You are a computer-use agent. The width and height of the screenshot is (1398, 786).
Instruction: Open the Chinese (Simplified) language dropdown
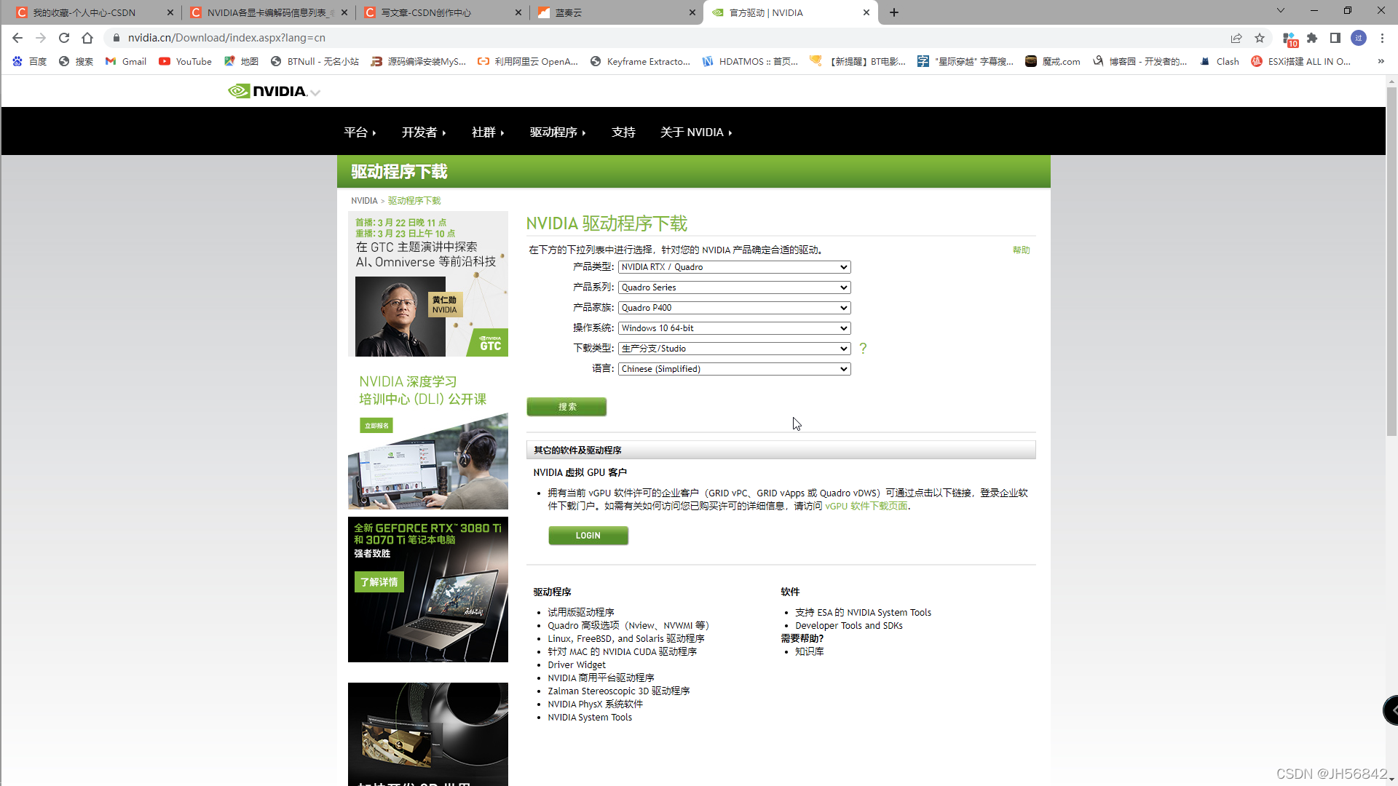[734, 369]
